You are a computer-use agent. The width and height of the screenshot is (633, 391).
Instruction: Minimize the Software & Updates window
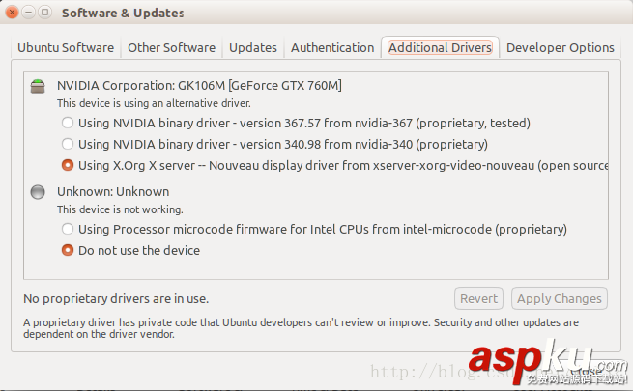(30, 13)
